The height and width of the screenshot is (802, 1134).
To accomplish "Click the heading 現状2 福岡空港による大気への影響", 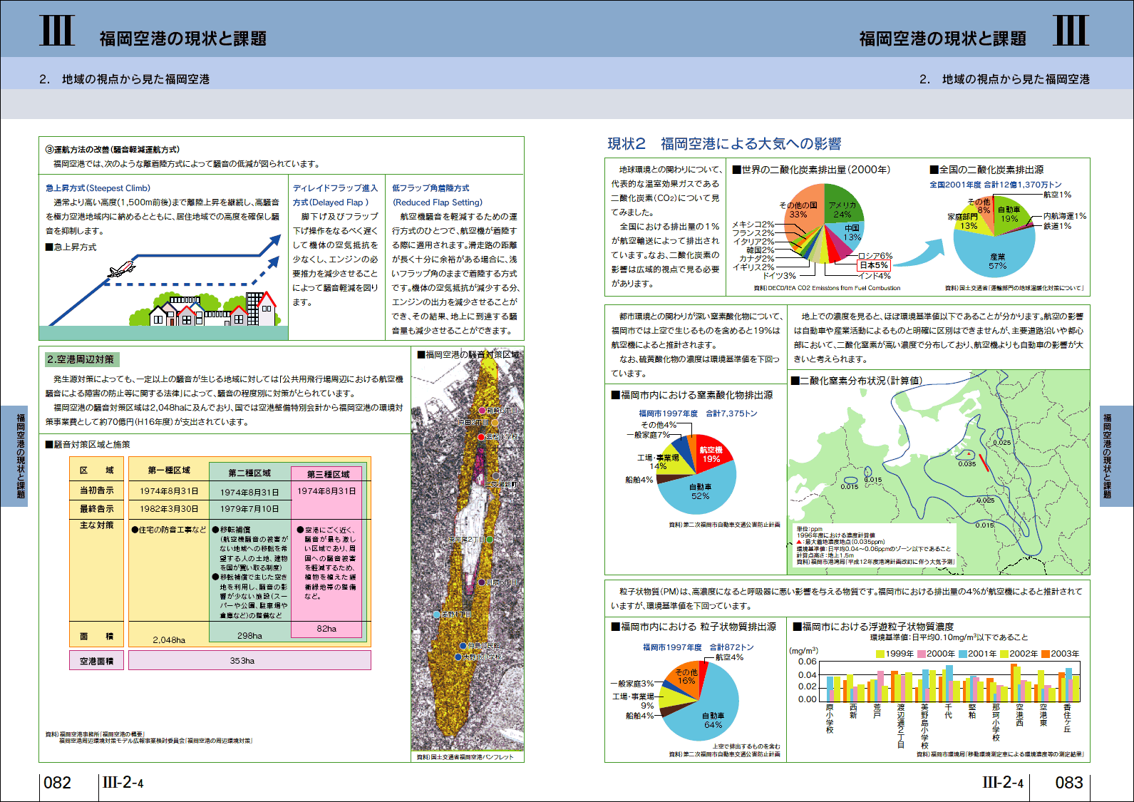I will click(724, 144).
